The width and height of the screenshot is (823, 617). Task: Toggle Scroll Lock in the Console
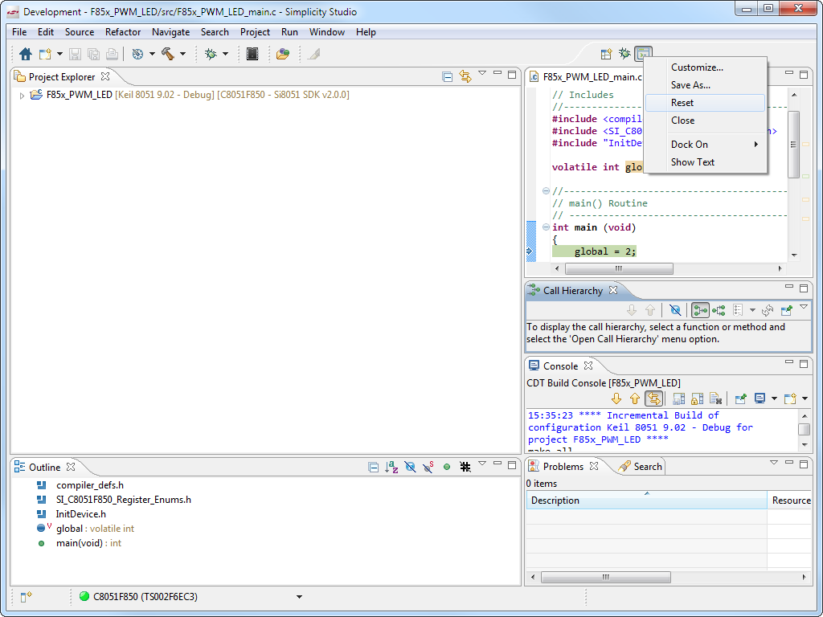pos(696,398)
